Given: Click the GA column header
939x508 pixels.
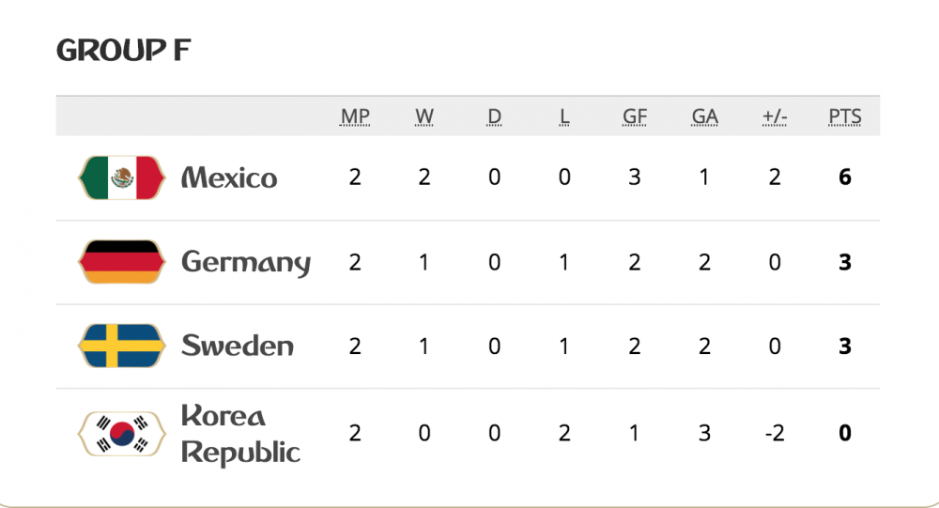Looking at the screenshot, I should pyautogui.click(x=704, y=117).
